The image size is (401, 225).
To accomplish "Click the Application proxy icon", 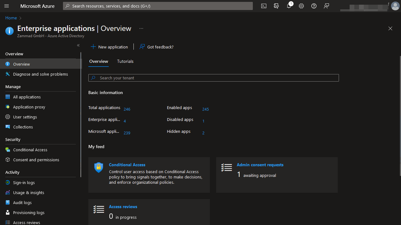I will click(x=8, y=107).
